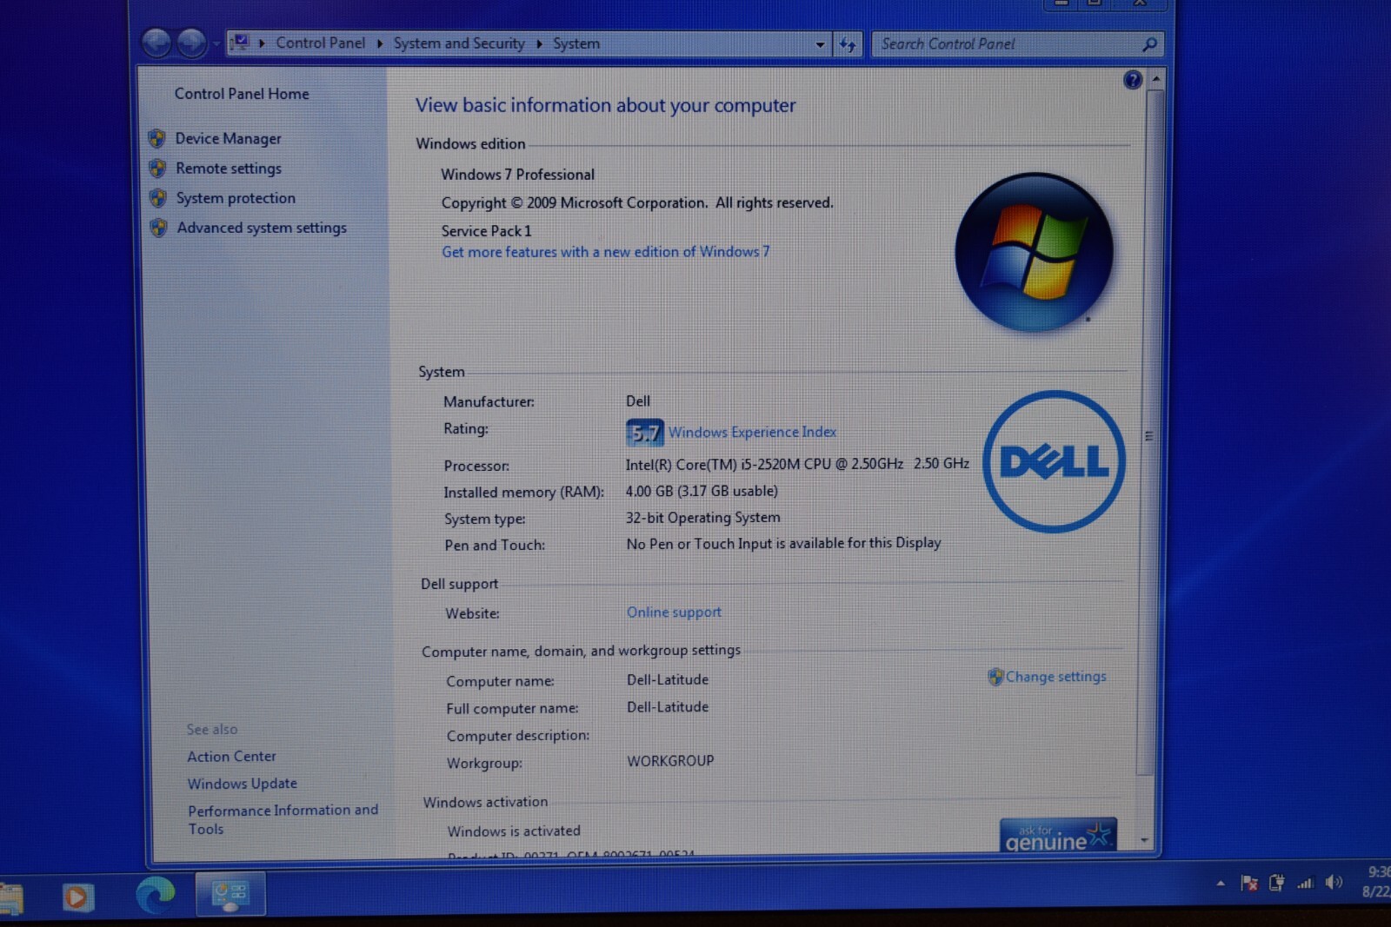The width and height of the screenshot is (1391, 927).
Task: Open Get more features with new edition link
Action: 605,252
